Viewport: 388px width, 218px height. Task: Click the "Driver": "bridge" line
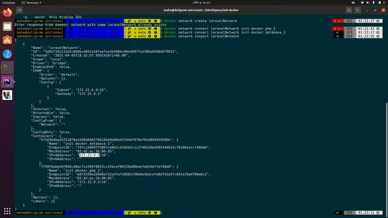click(50, 63)
